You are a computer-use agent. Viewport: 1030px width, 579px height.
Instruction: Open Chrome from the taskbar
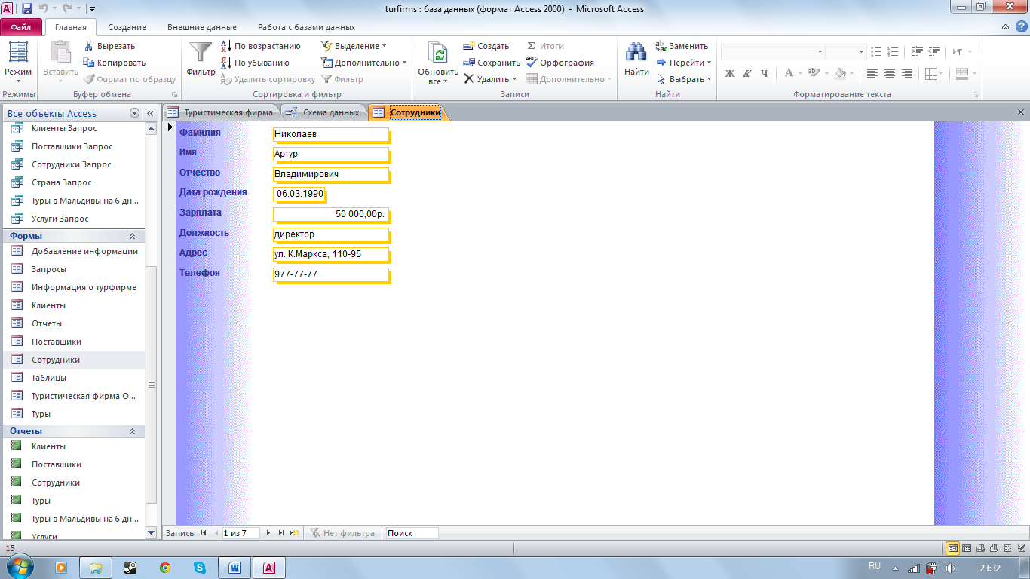(164, 568)
